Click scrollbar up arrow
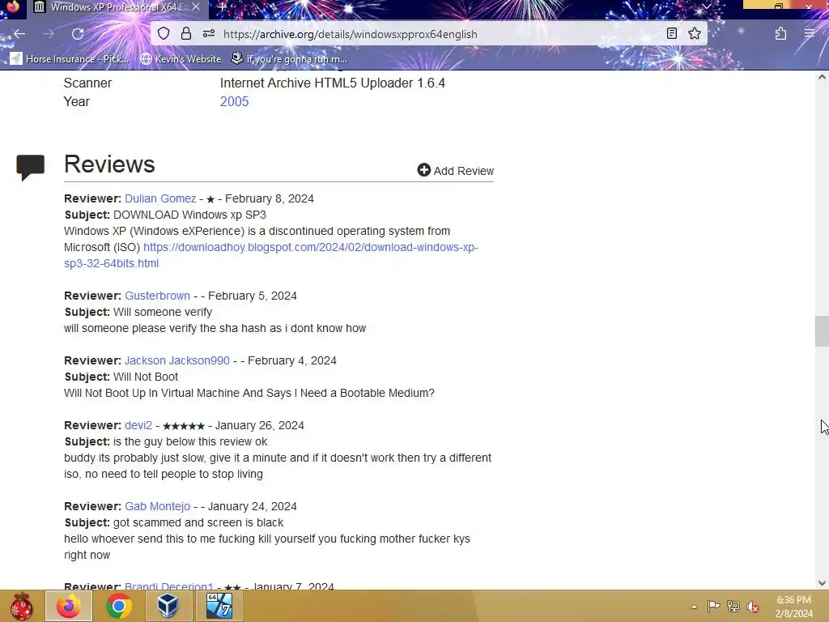The image size is (829, 622). pyautogui.click(x=822, y=77)
